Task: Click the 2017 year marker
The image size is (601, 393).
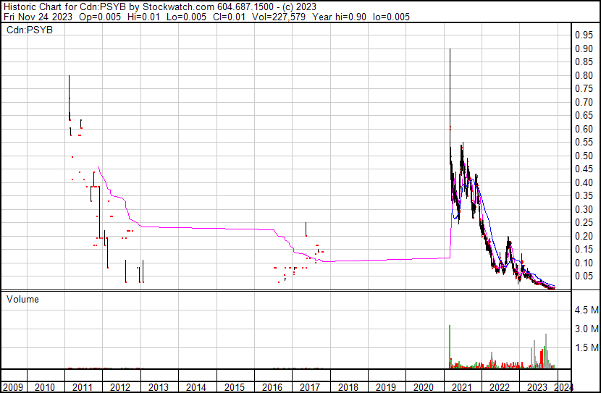Action: tap(310, 387)
